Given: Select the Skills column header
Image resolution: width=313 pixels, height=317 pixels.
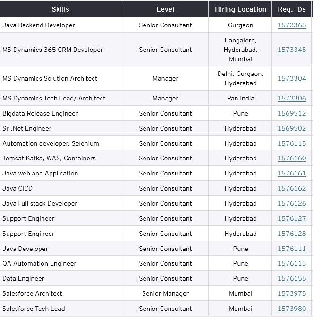Looking at the screenshot, I should click(60, 9).
